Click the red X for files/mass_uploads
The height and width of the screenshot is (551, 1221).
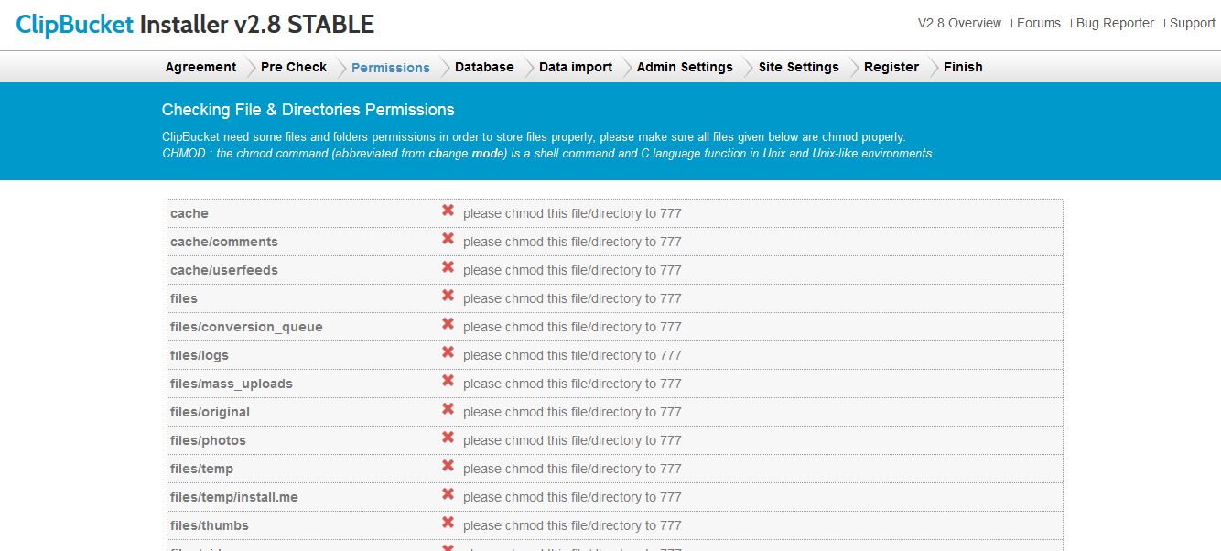(448, 382)
